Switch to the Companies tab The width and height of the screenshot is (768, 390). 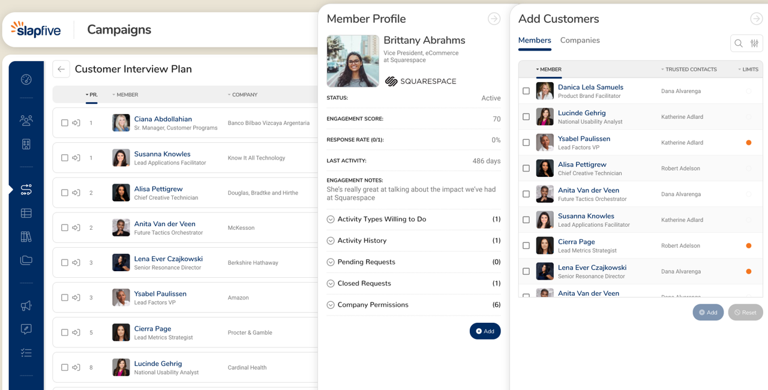click(x=580, y=40)
